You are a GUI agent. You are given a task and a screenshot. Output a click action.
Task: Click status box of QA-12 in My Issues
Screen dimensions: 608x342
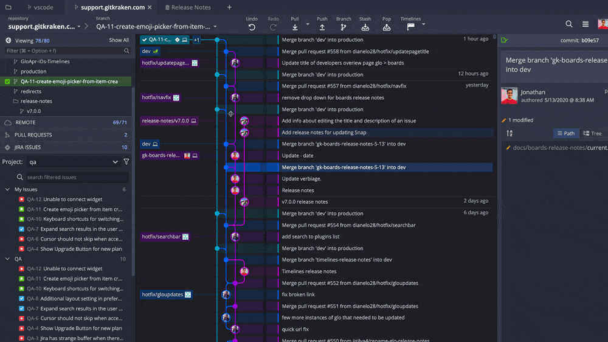22,199
